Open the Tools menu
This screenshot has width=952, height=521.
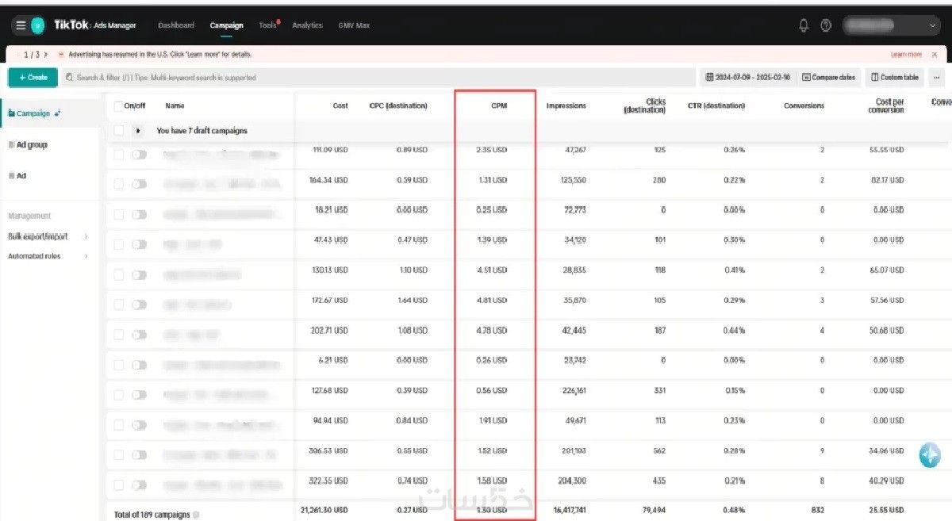tap(268, 25)
